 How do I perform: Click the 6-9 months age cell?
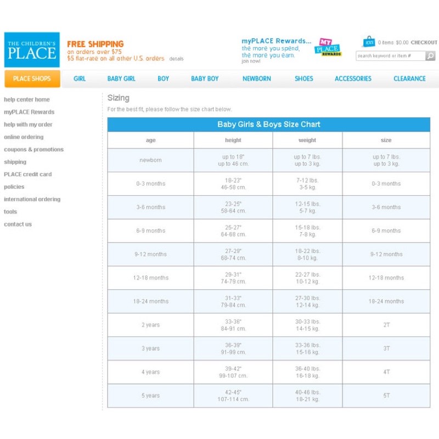[150, 230]
